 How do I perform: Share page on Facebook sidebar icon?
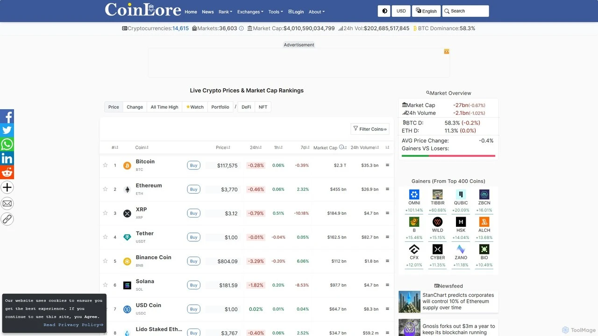[x=7, y=116]
